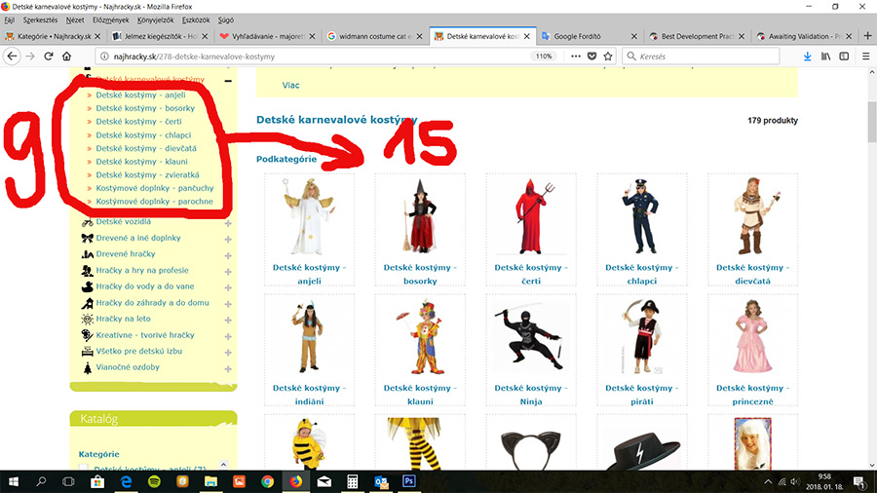Save the page to Pocket

(591, 57)
